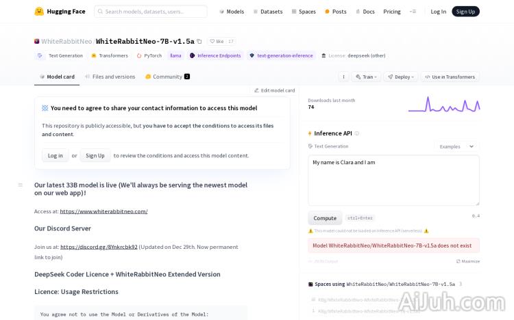Viewport: 514px width, 320px height.
Task: Click the Sign Up button in header
Action: pyautogui.click(x=465, y=12)
